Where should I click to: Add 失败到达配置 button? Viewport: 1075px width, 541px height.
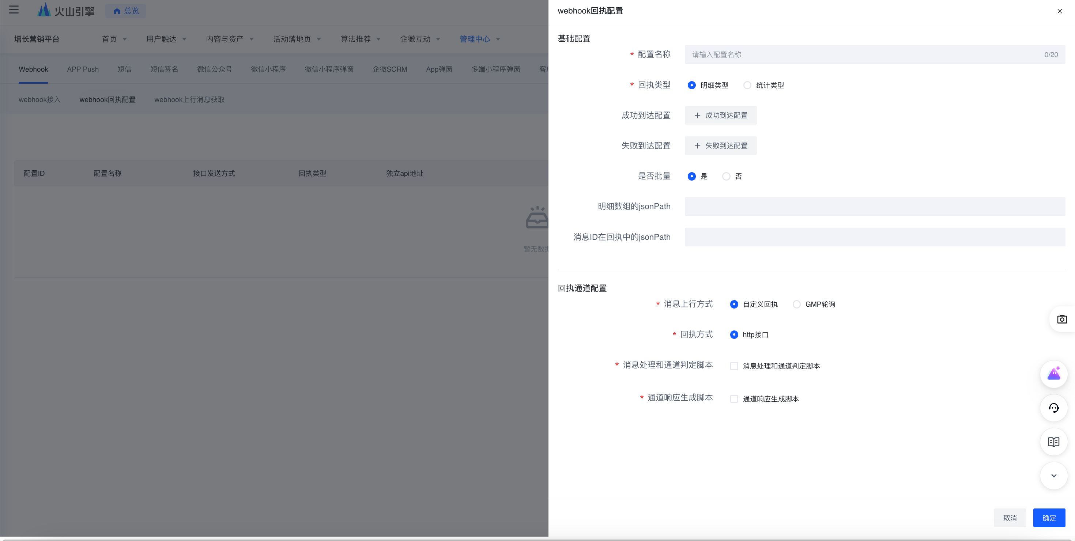point(720,145)
